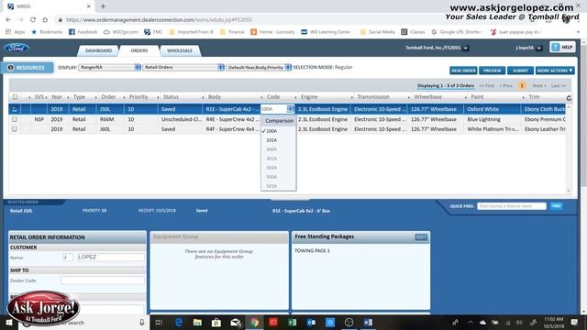Open Microsoft Store from the taskbar

216,322
